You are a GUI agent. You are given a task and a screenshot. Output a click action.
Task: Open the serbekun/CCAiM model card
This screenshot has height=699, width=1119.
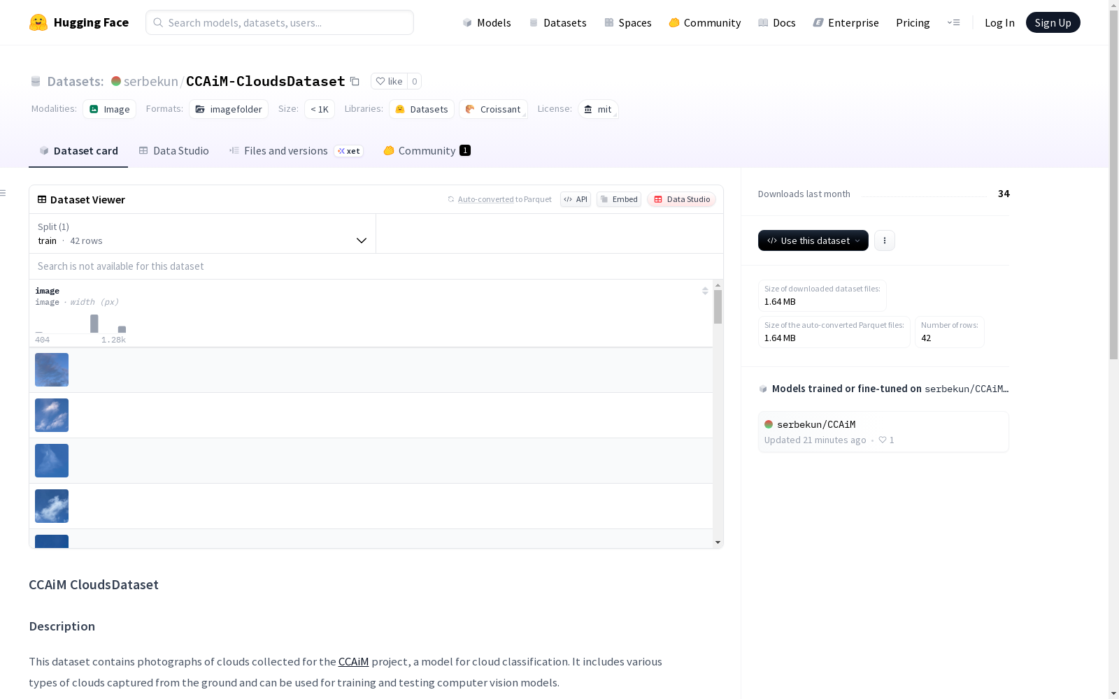[x=883, y=432]
